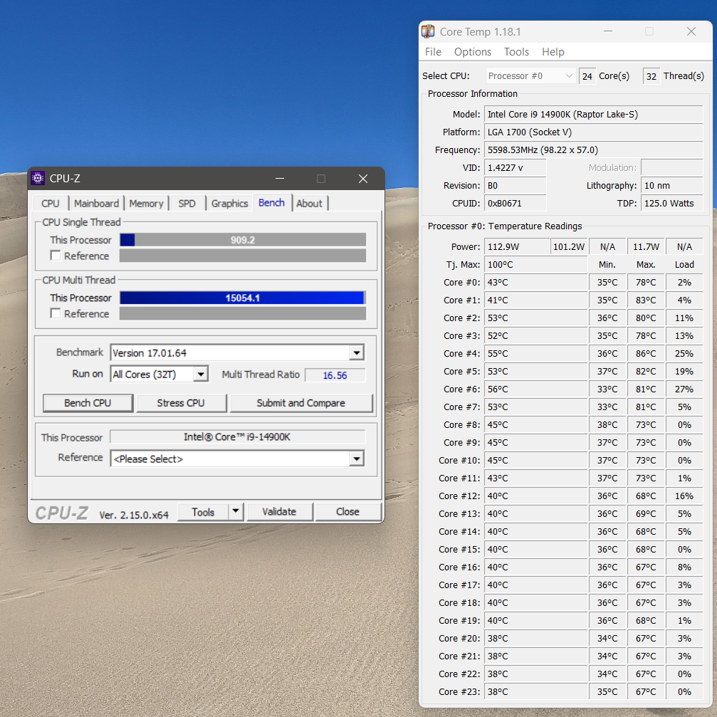Open the File menu in Core Temp

(x=433, y=52)
